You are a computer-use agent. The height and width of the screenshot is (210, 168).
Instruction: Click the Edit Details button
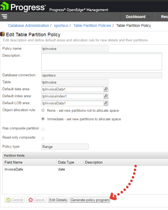58,200
